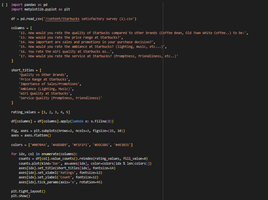Screen dimensions: 268x200
Task: Click the 'columns = [' opening bracket
Action: (31, 28)
